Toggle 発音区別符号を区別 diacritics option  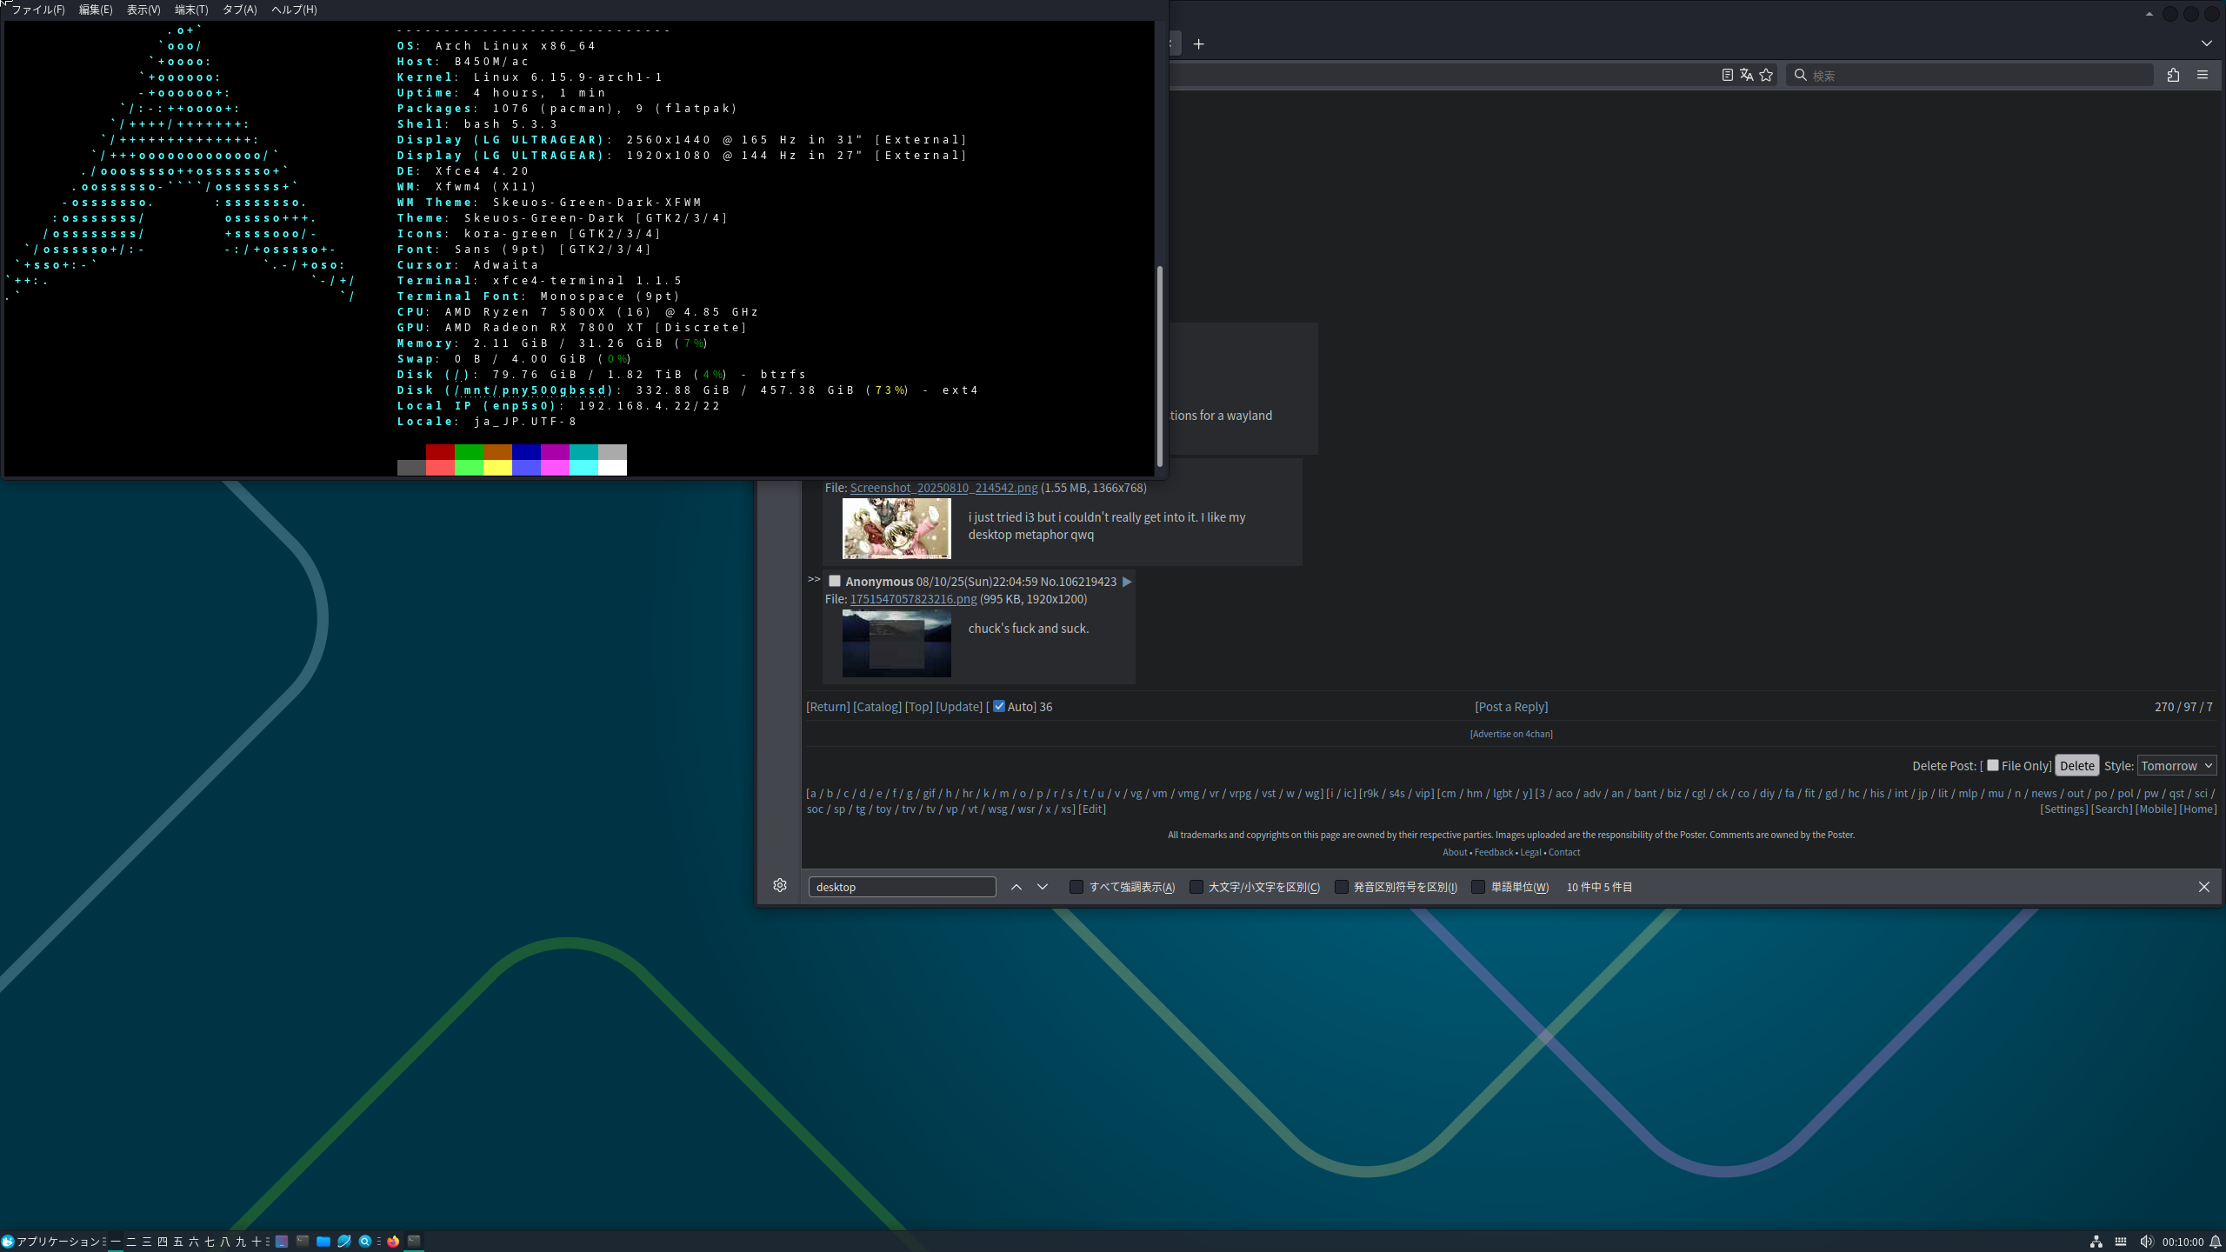[x=1342, y=887]
